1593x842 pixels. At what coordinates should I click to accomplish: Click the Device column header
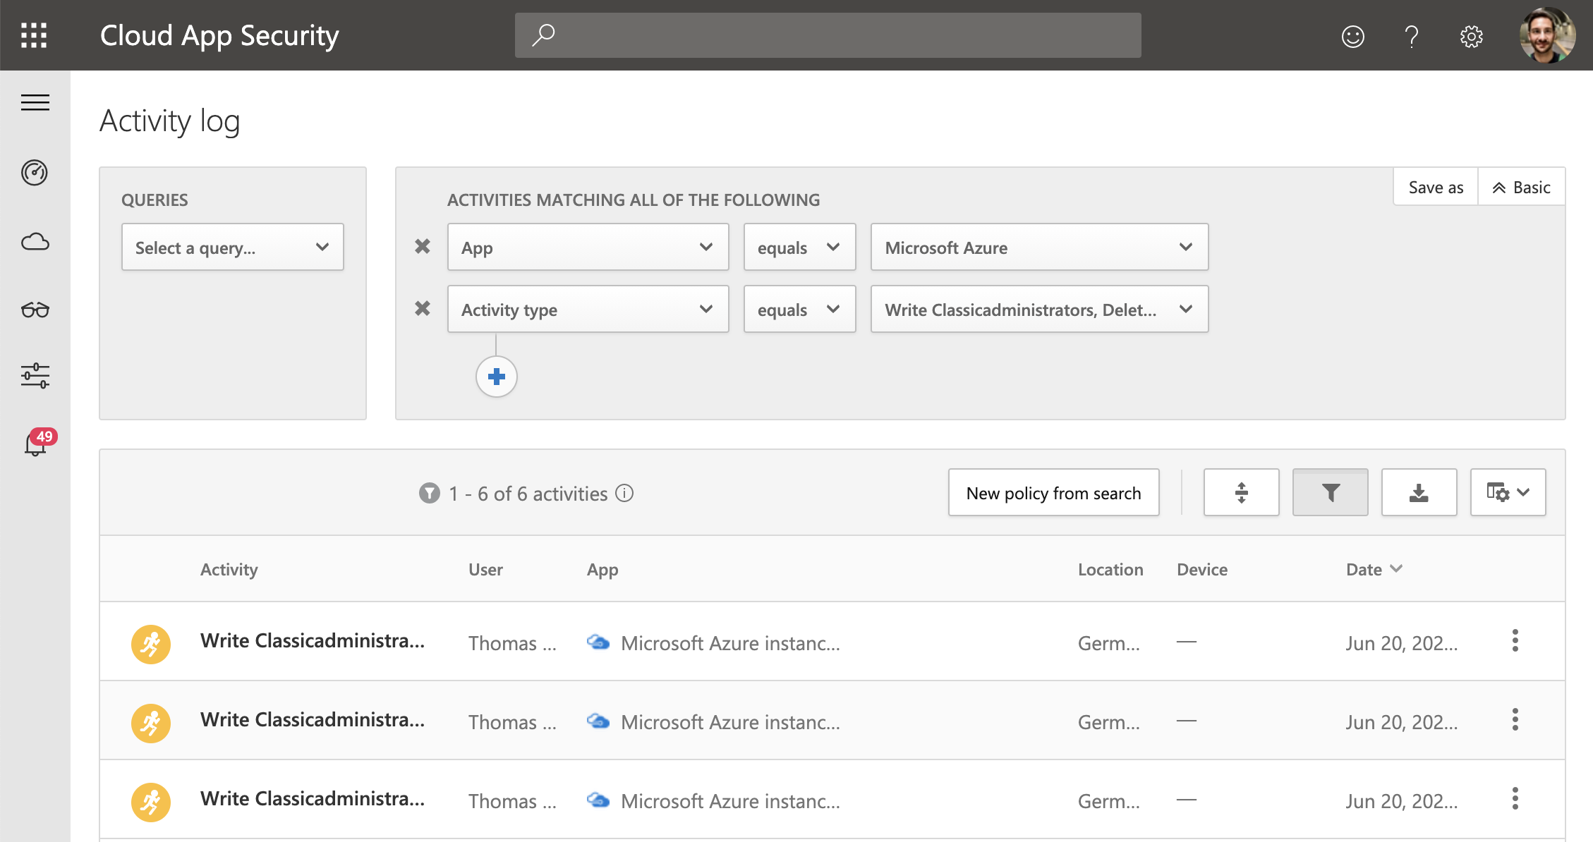pyautogui.click(x=1202, y=569)
